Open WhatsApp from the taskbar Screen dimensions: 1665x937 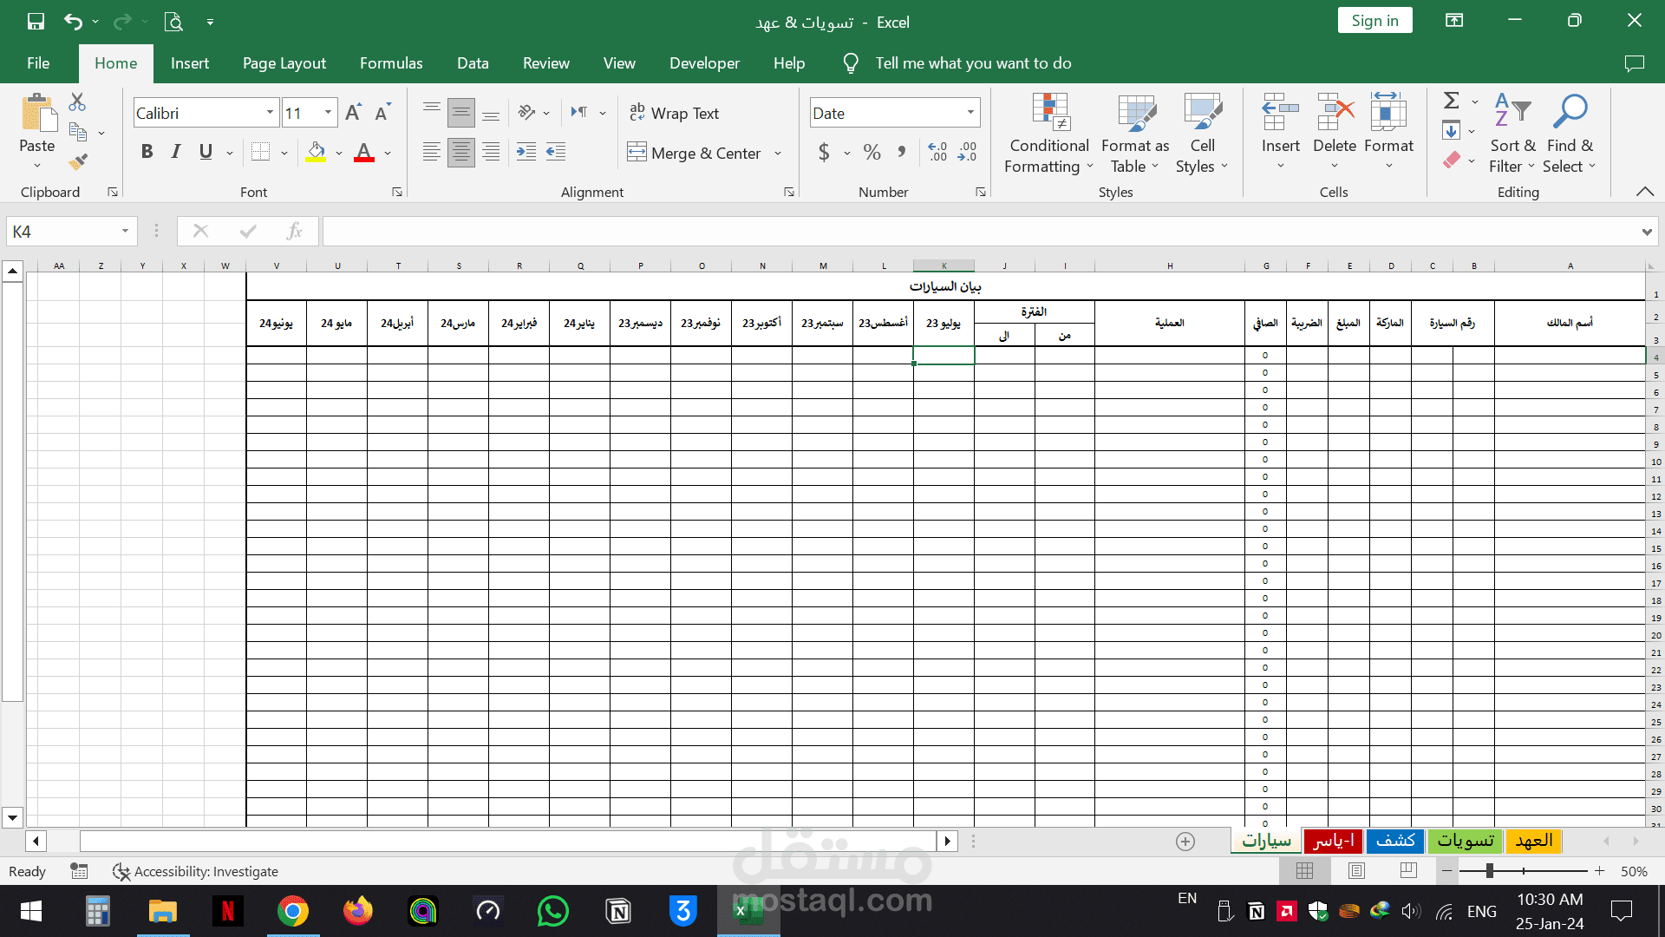[x=552, y=911]
